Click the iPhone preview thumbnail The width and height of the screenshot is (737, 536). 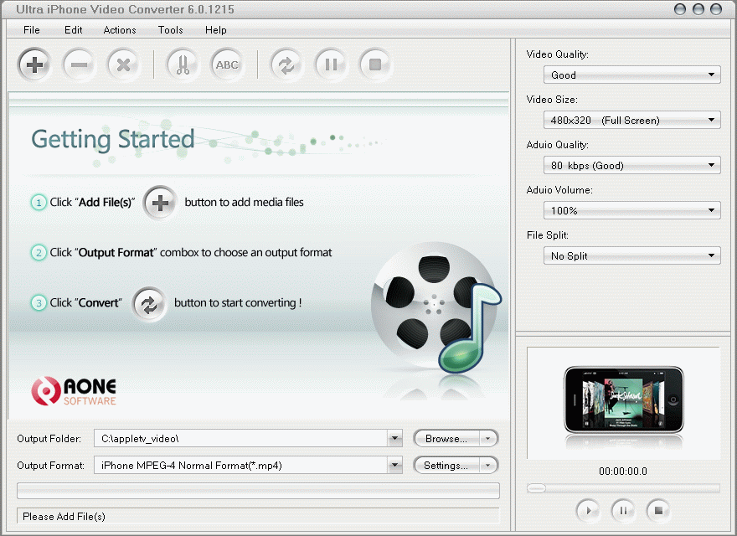pos(624,400)
